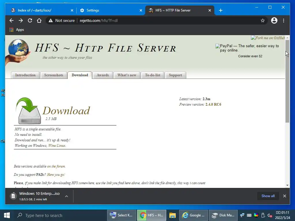Open the Awards tab

click(103, 75)
